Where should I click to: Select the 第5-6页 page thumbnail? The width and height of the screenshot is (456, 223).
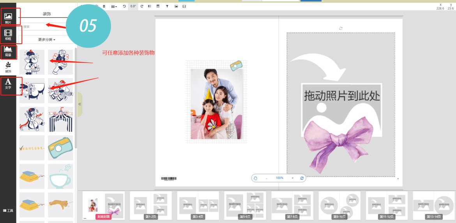[x=245, y=205]
